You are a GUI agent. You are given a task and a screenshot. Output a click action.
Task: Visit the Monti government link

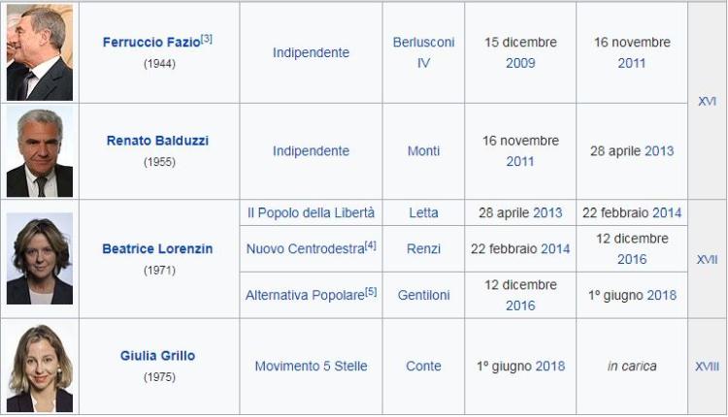pyautogui.click(x=423, y=150)
